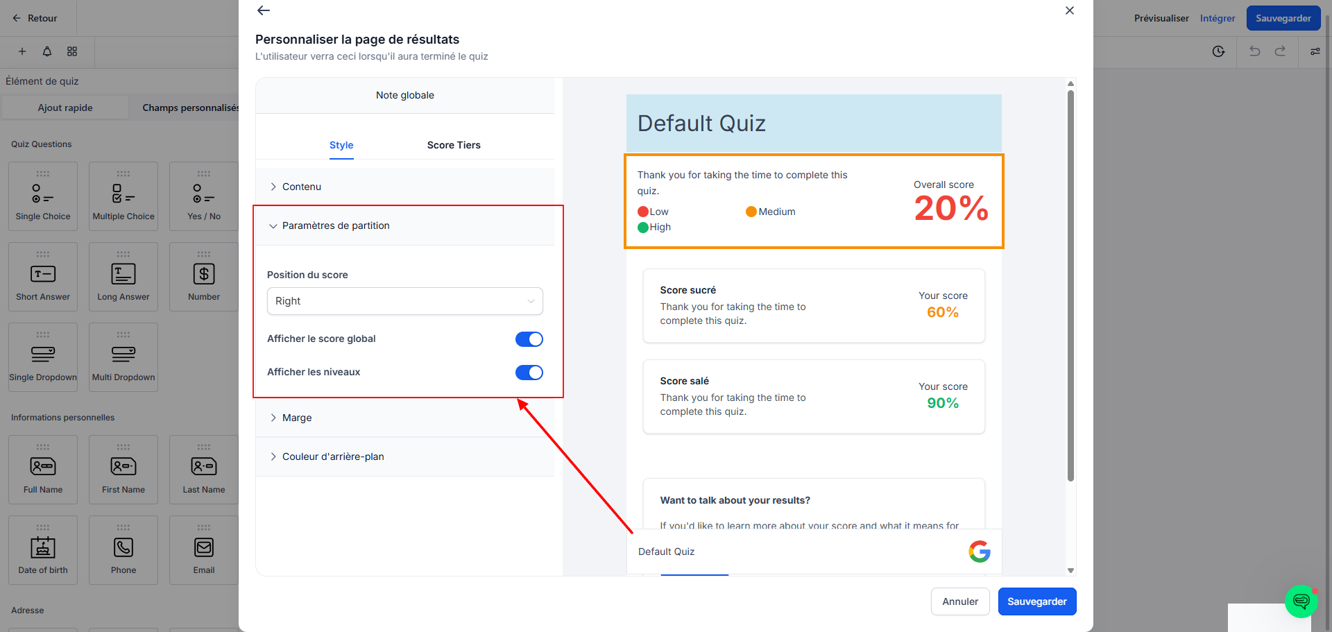Image resolution: width=1332 pixels, height=632 pixels.
Task: Click the redo arrow icon
Action: click(x=1280, y=51)
